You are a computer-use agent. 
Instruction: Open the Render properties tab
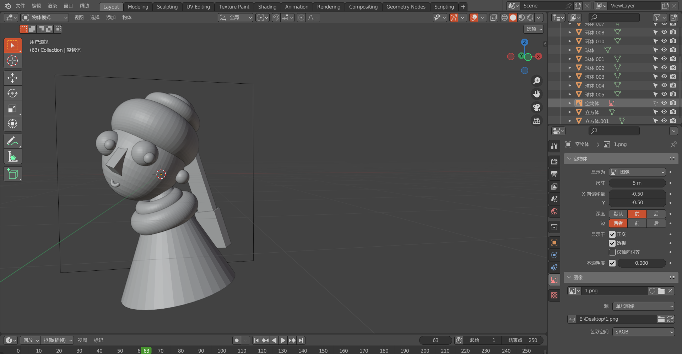tap(554, 161)
